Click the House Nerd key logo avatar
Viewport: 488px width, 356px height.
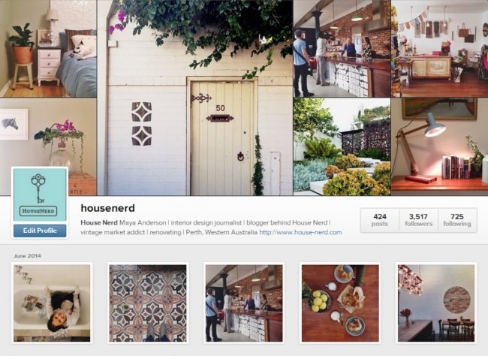pyautogui.click(x=40, y=195)
